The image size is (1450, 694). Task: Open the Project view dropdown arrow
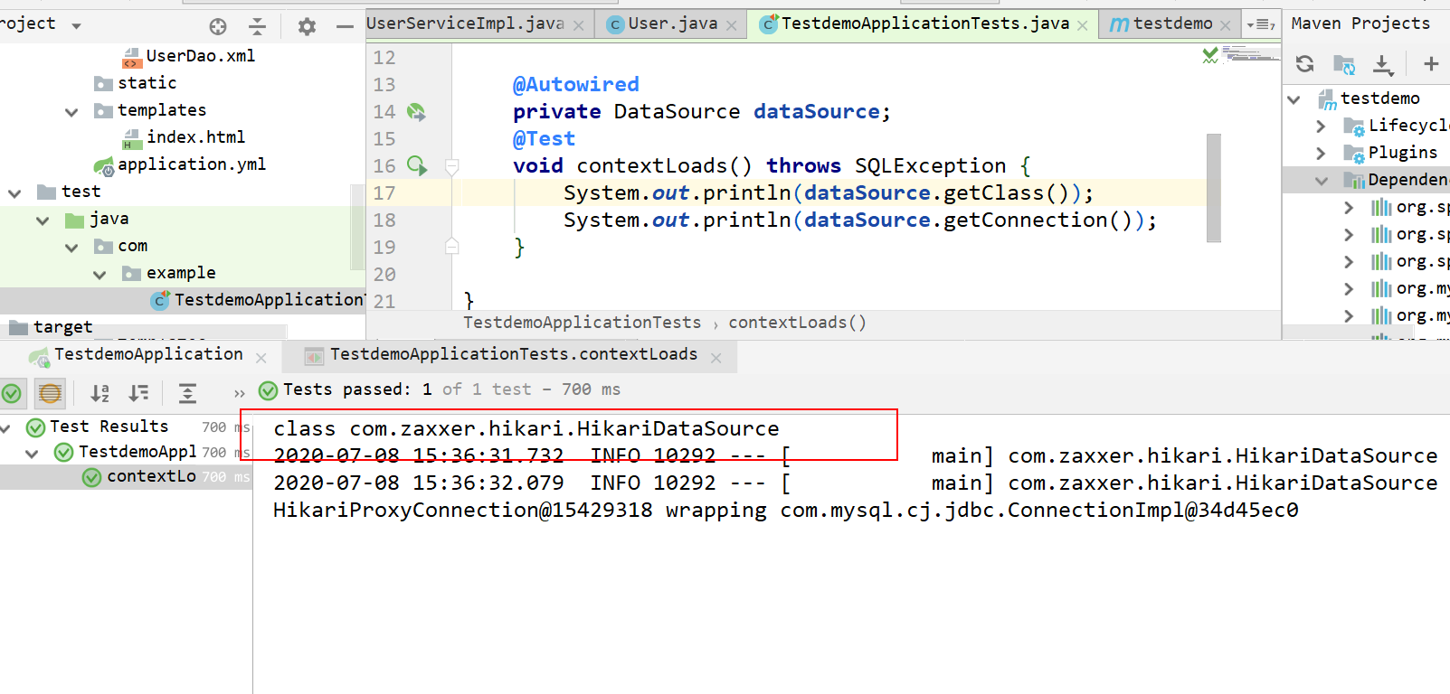(x=76, y=25)
